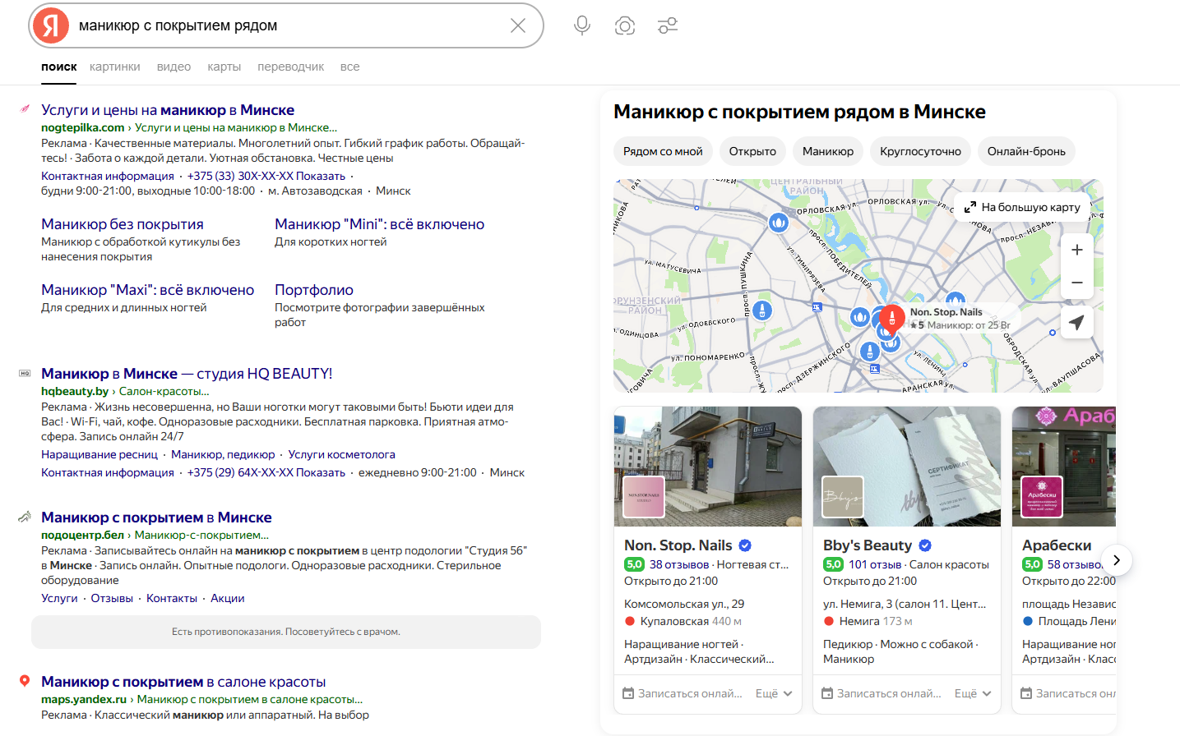Start voice search with the microphone icon

[582, 25]
